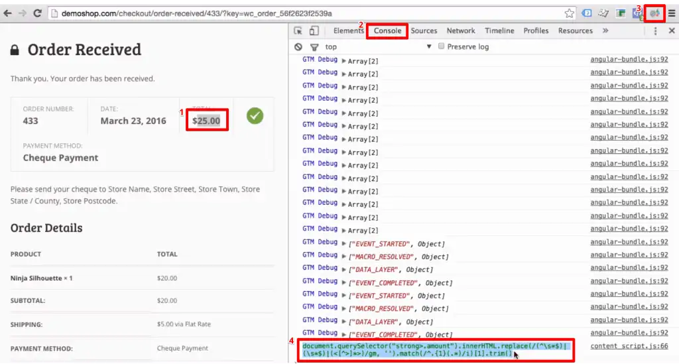This screenshot has width=679, height=364.
Task: Open the blue tag extension icon
Action: [x=587, y=13]
